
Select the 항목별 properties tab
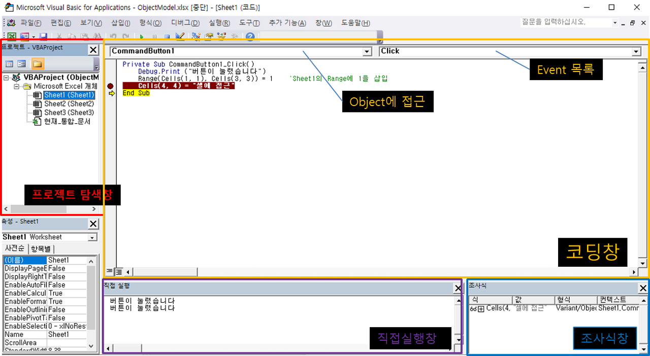pyautogui.click(x=41, y=248)
